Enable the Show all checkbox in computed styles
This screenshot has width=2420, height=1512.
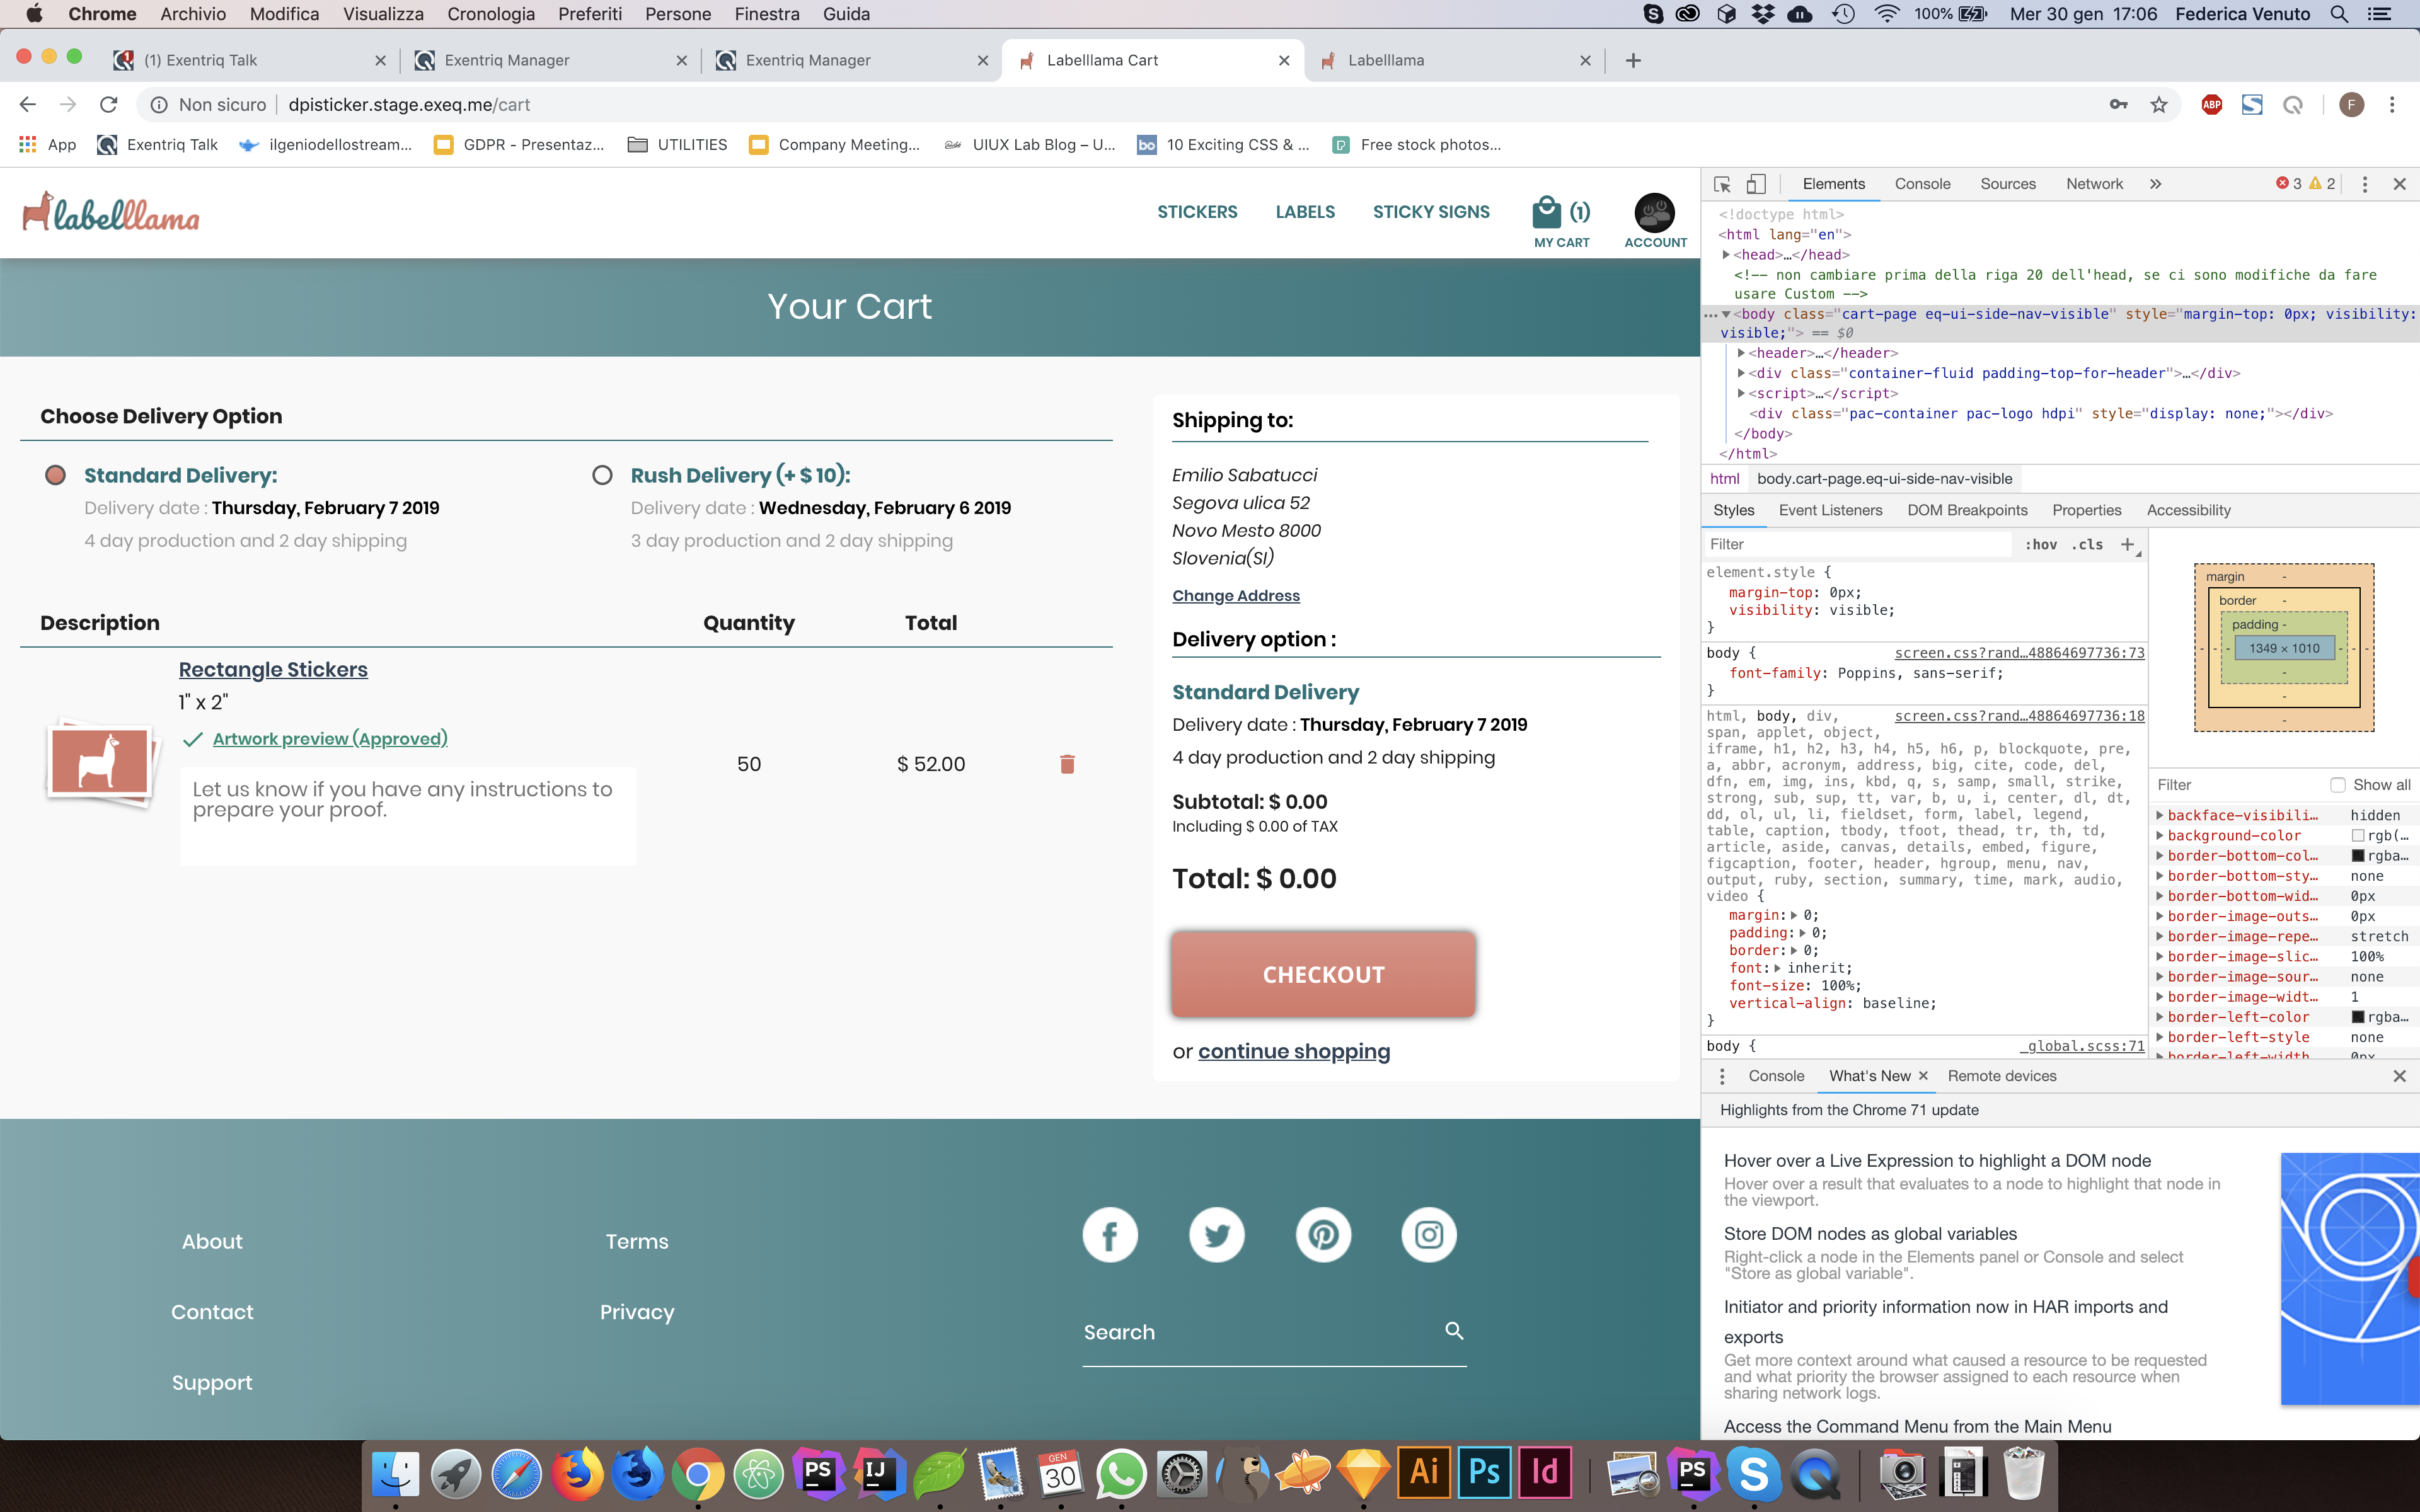click(2337, 785)
